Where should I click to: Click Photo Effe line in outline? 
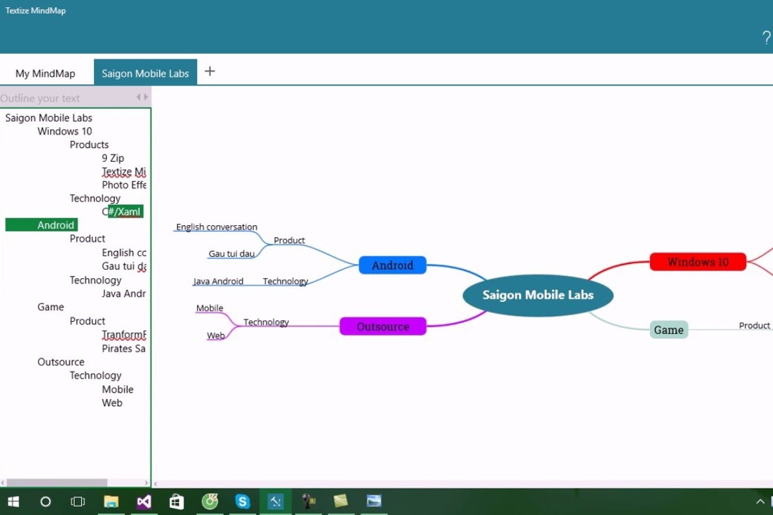[x=124, y=185]
